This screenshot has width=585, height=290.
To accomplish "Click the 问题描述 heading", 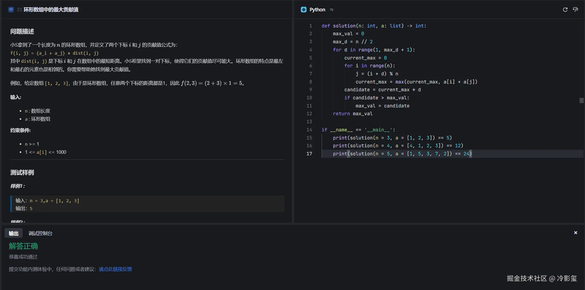I will click(x=22, y=32).
